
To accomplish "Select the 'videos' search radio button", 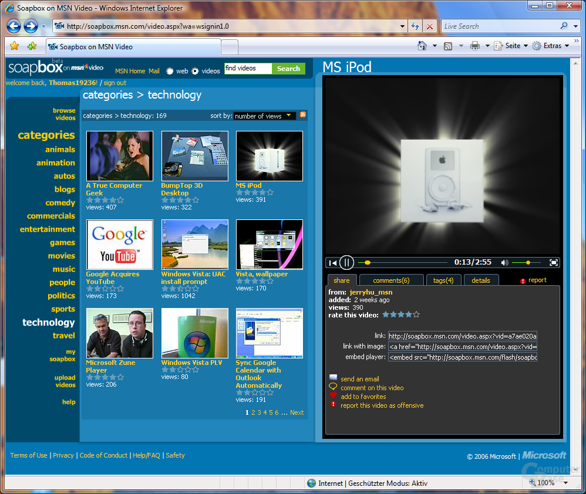I will point(195,70).
